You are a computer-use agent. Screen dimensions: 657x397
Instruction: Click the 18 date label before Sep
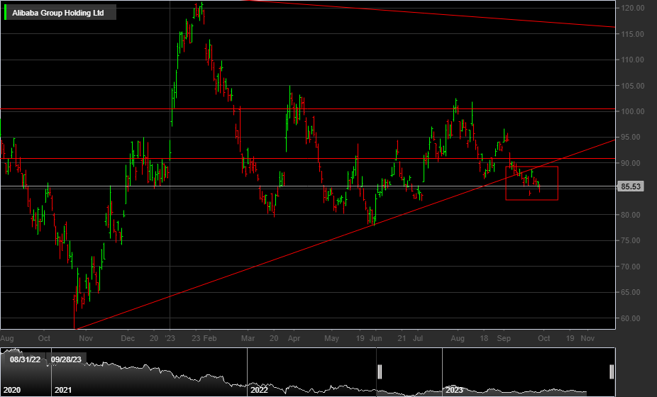coord(484,338)
